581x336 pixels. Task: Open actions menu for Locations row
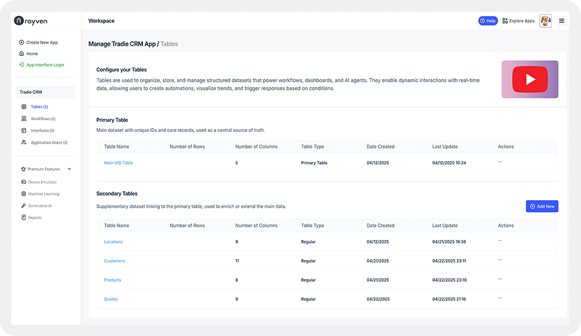point(499,240)
